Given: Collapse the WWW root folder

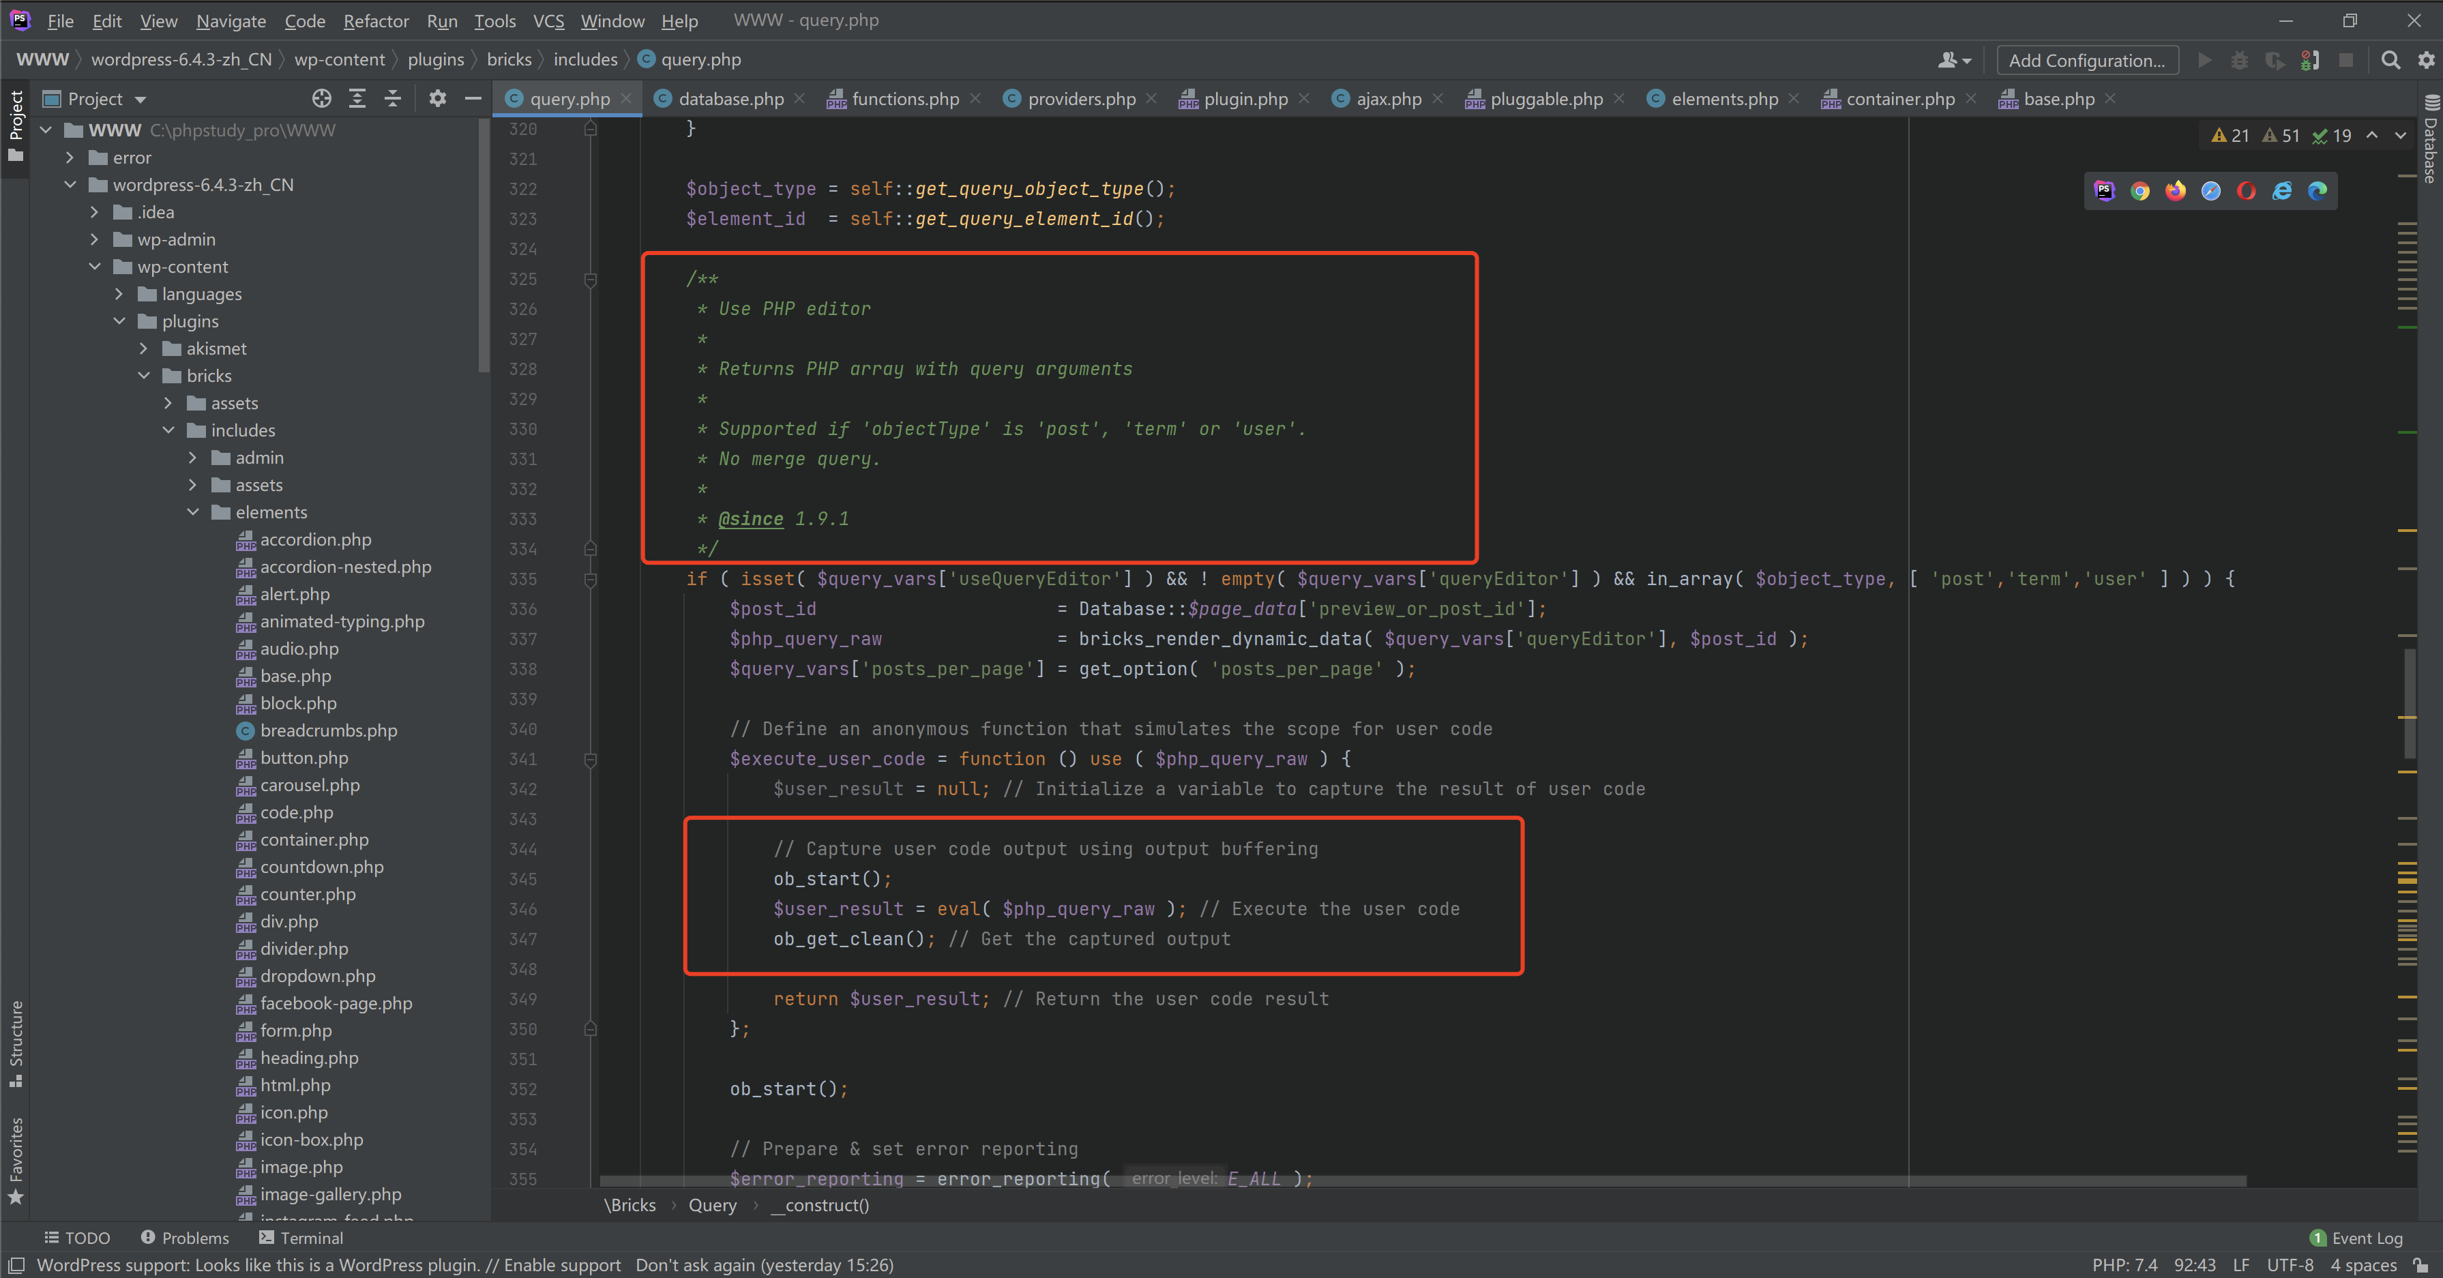Looking at the screenshot, I should (46, 130).
